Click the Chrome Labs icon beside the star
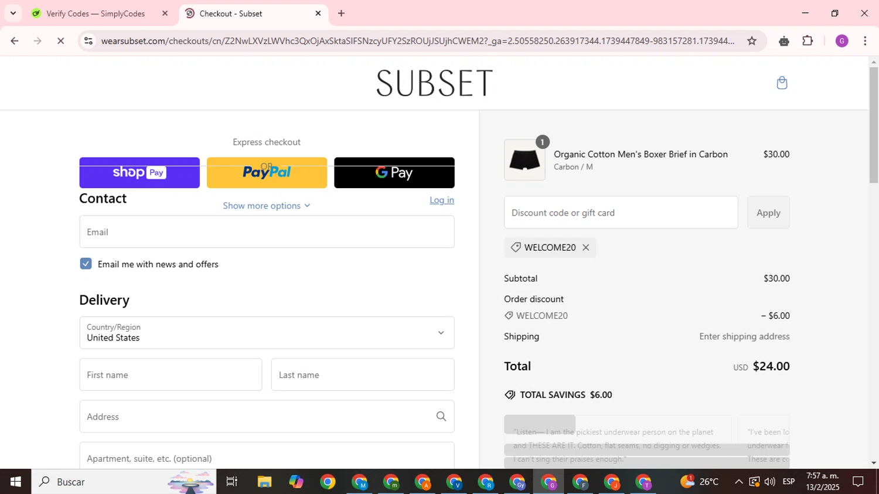 pyautogui.click(x=784, y=40)
